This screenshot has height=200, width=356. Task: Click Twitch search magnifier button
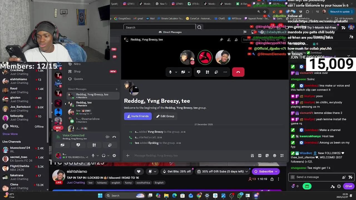199,27
